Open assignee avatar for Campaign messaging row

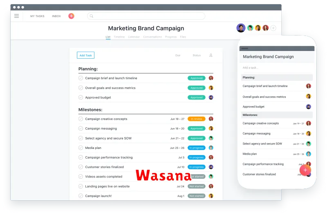(211, 129)
